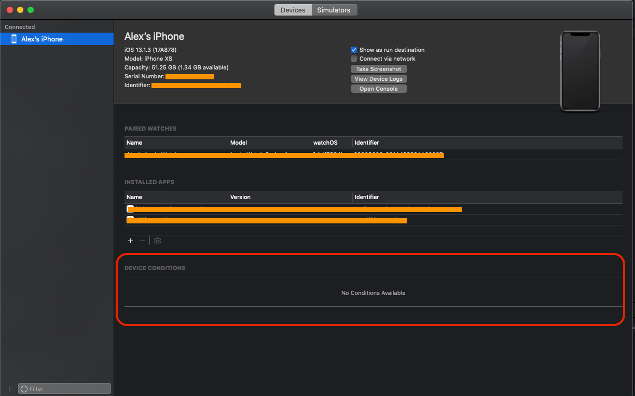Click the plus icon at bottom of sidebar

tap(8, 388)
